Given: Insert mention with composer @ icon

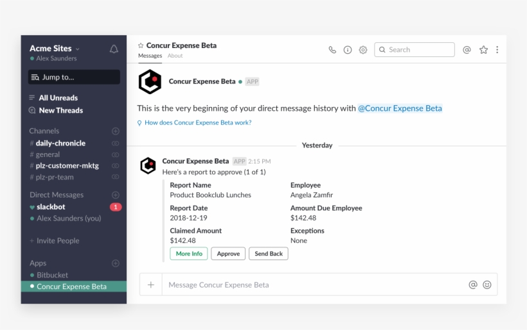Looking at the screenshot, I should [473, 285].
